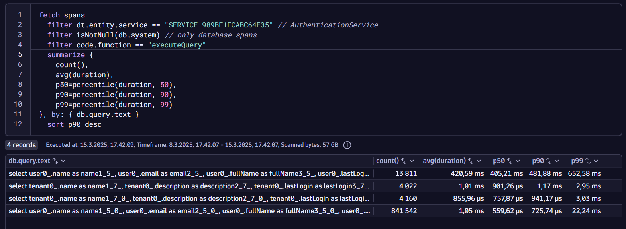This screenshot has height=229, width=626.
Task: Click the p90 header label
Action: tap(538, 161)
